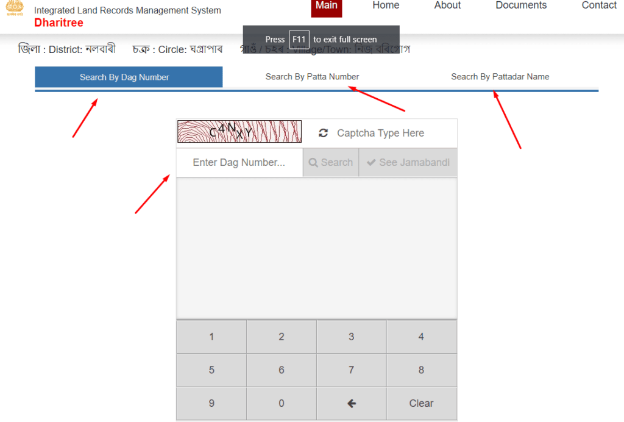The height and width of the screenshot is (422, 624).
Task: Go to the Home menu
Action: 386,5
